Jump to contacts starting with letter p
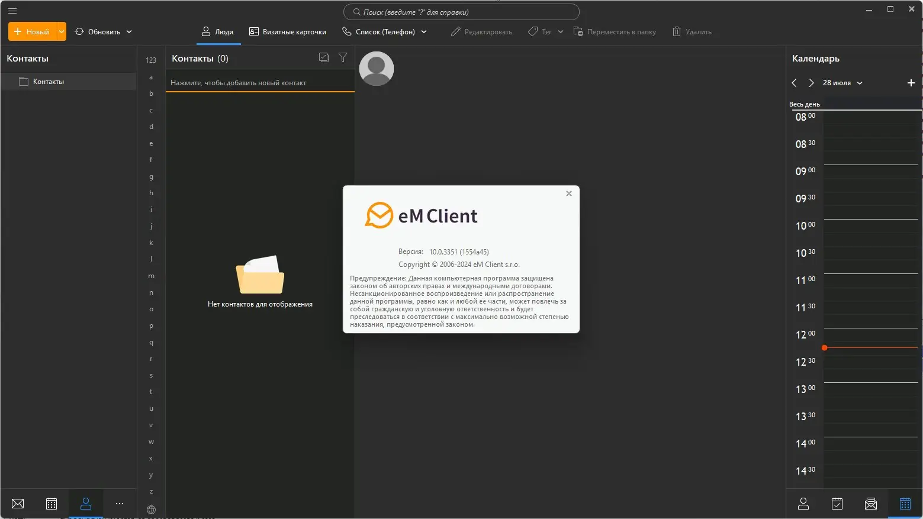Viewport: 923px width, 519px height. click(x=151, y=326)
